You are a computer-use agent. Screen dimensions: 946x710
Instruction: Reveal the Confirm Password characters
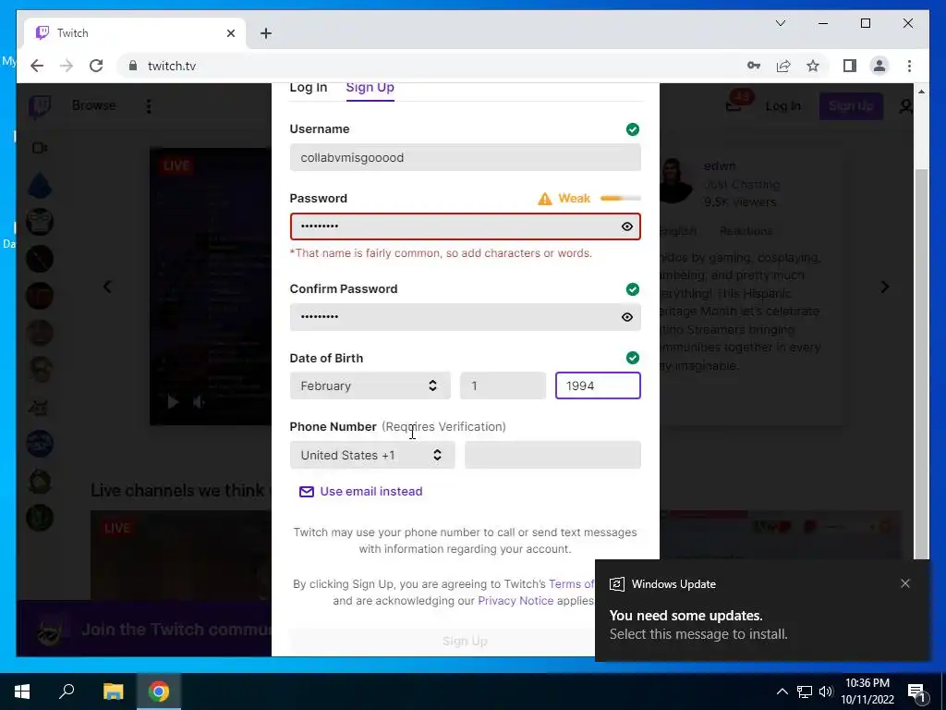tap(627, 317)
